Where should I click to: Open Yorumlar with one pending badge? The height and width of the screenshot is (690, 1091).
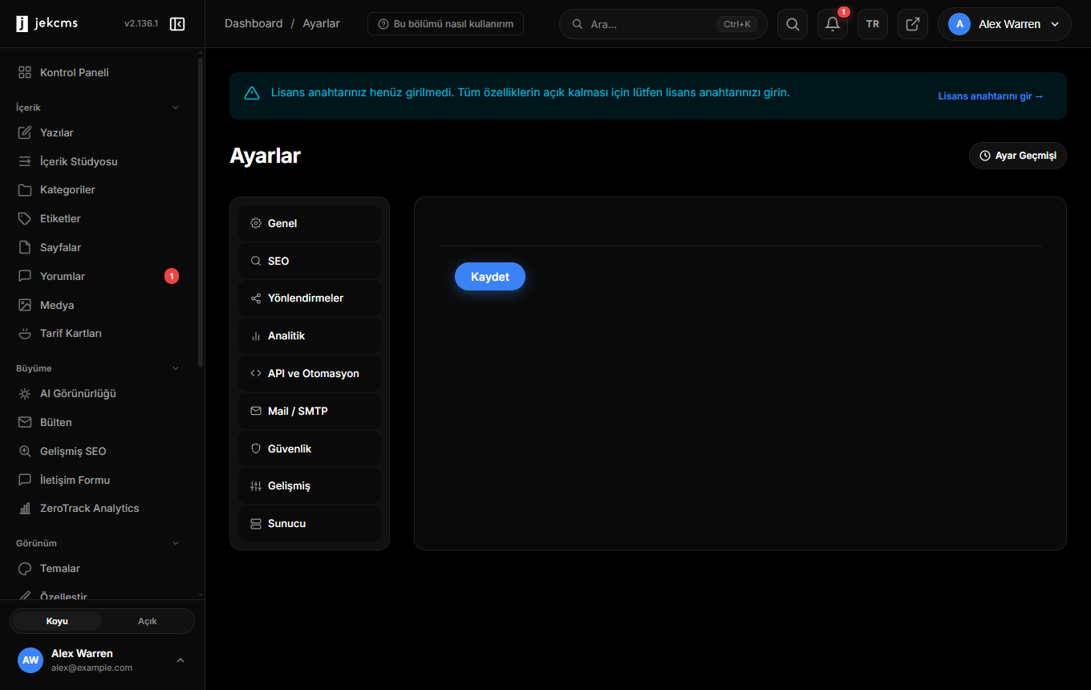(99, 276)
